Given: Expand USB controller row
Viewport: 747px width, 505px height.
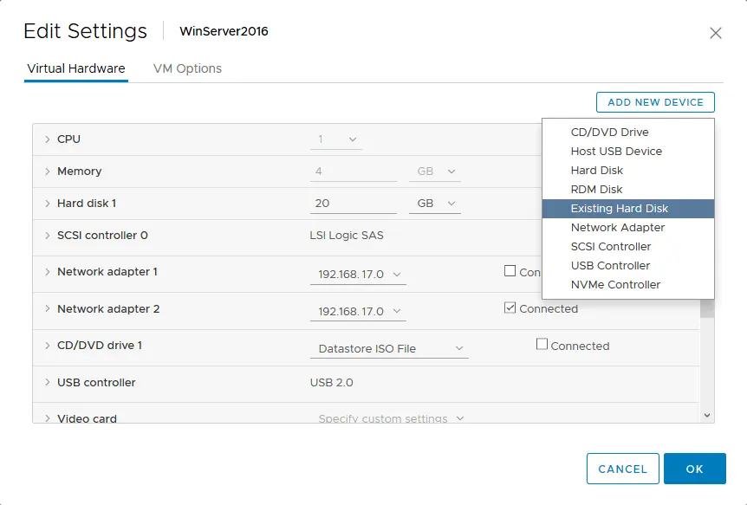Looking at the screenshot, I should 47,382.
